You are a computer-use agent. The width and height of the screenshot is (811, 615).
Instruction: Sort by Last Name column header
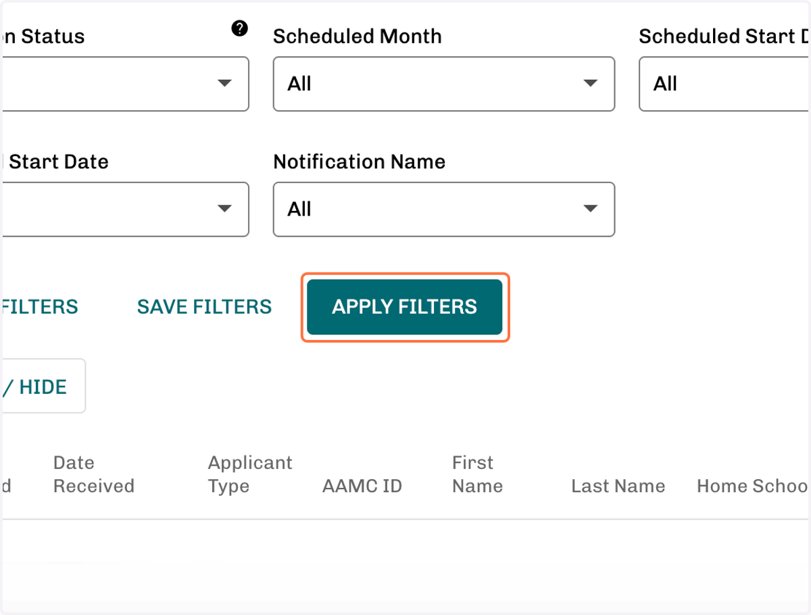tap(618, 486)
